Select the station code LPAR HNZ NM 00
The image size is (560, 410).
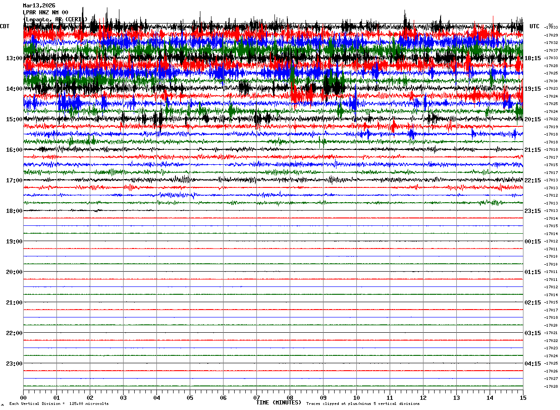tap(45, 12)
